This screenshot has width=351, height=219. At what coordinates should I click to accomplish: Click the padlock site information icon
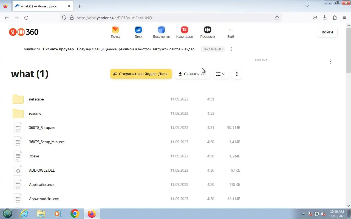click(72, 18)
